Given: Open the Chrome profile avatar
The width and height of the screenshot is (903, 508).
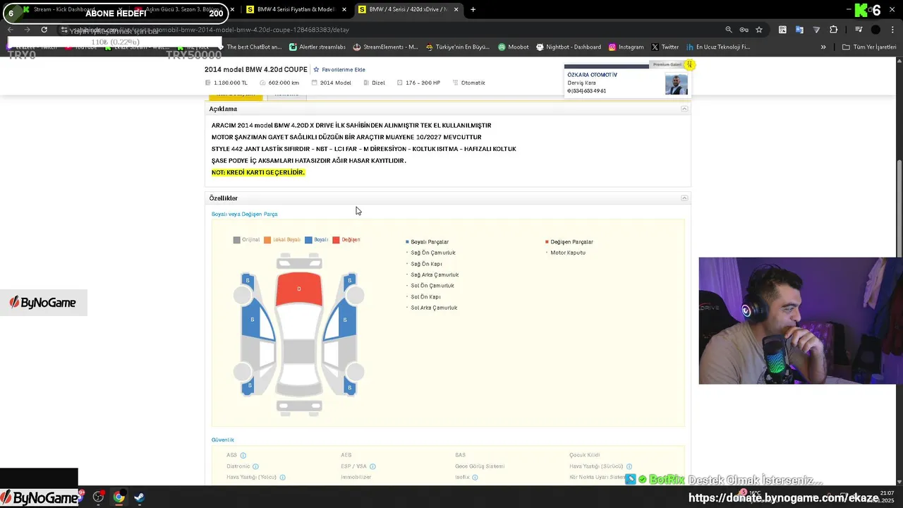Looking at the screenshot, I should click(x=875, y=30).
